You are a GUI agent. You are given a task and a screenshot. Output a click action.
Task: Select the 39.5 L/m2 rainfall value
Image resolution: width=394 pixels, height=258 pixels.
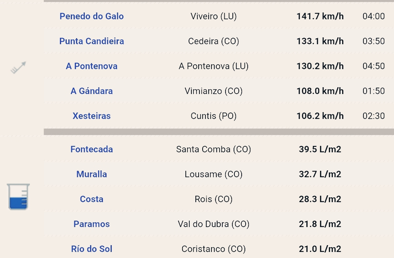(x=320, y=149)
